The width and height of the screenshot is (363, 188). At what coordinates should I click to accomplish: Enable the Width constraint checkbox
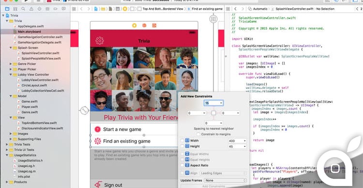coord(182,141)
